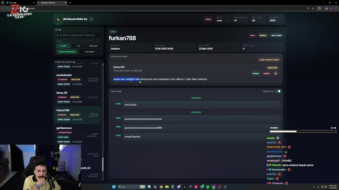339x190 pixels.
Task: Click Gadrass tag on leiwa_00 row
Action: coord(62,97)
